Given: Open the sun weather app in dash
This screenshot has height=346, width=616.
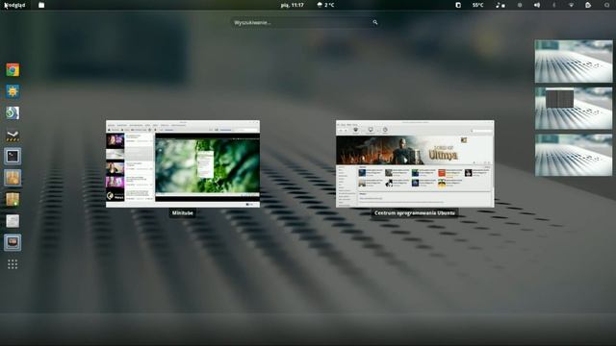Looking at the screenshot, I should point(13,91).
